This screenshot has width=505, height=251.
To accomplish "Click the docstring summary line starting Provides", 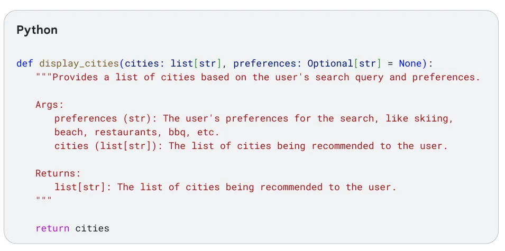I will pos(258,77).
